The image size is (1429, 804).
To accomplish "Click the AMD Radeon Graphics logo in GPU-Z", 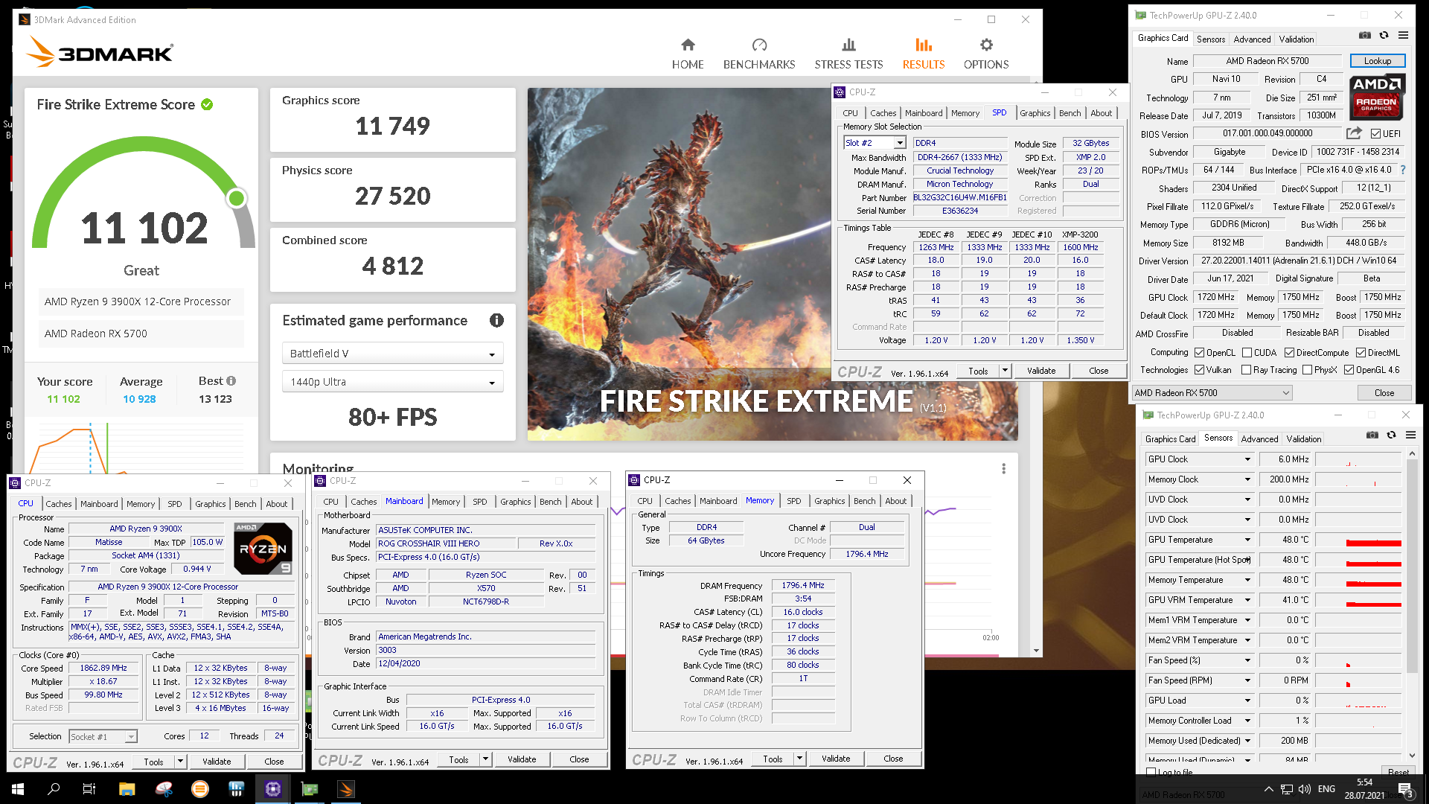I will (x=1377, y=98).
